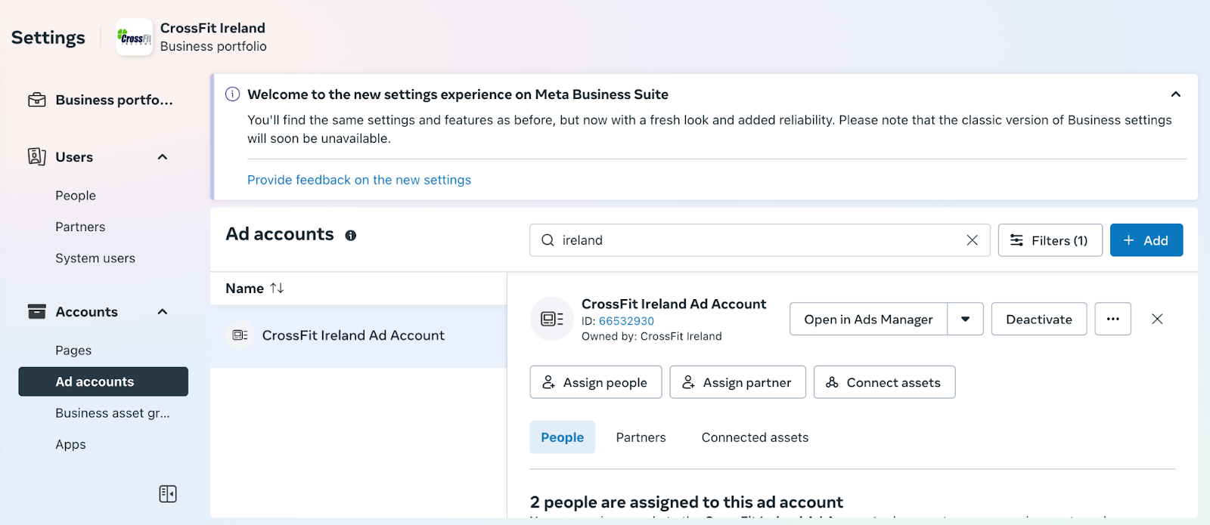
Task: Click Assign people button
Action: [596, 382]
